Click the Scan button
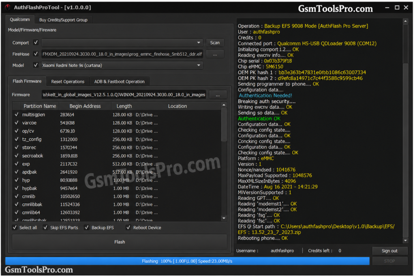Viewport: 415px width, 277px height. 215,43
